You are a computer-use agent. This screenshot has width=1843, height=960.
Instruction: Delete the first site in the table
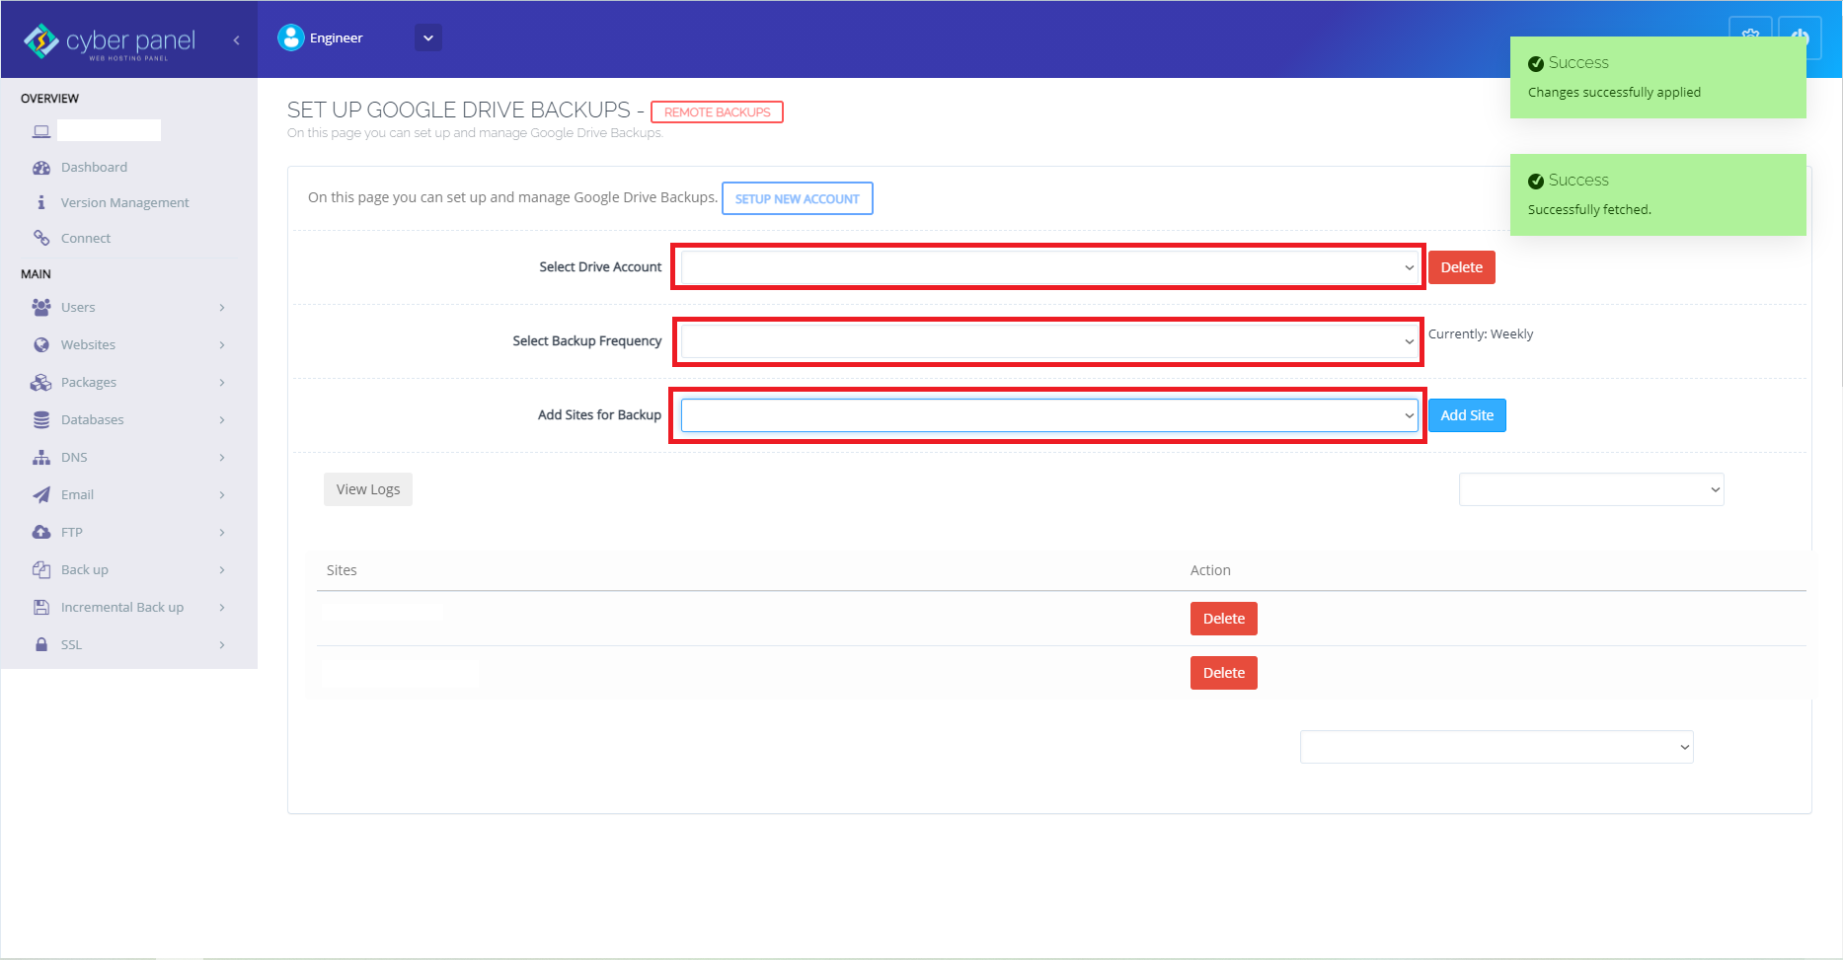[x=1224, y=619]
